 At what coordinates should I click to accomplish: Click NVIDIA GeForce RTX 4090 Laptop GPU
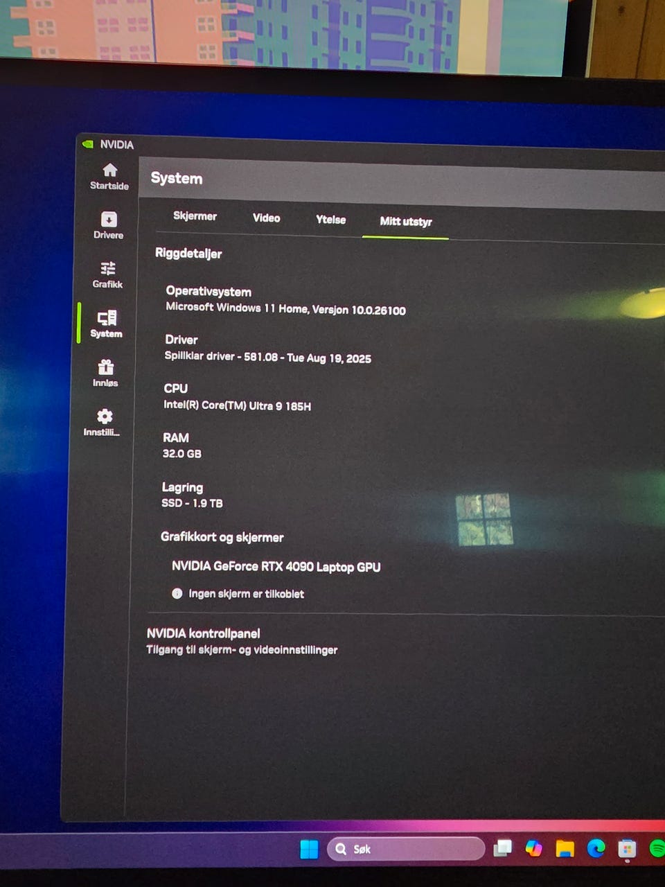[276, 567]
